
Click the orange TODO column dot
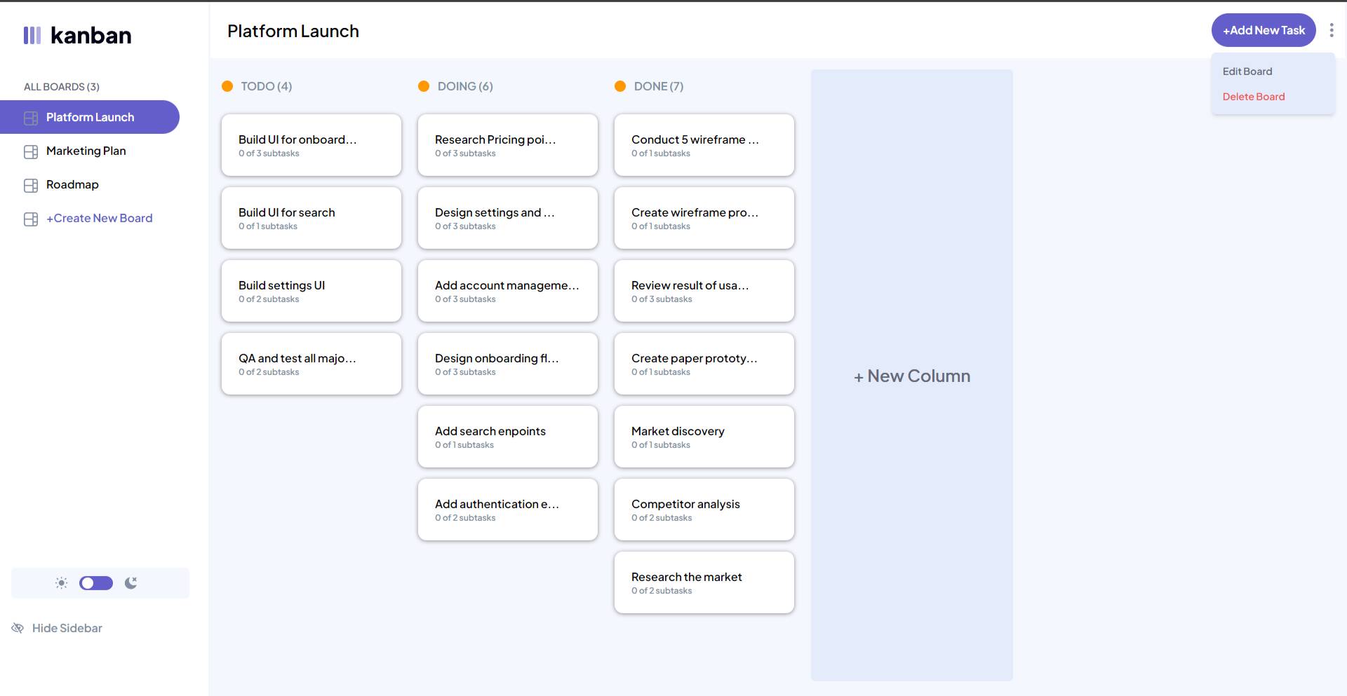[x=227, y=86]
